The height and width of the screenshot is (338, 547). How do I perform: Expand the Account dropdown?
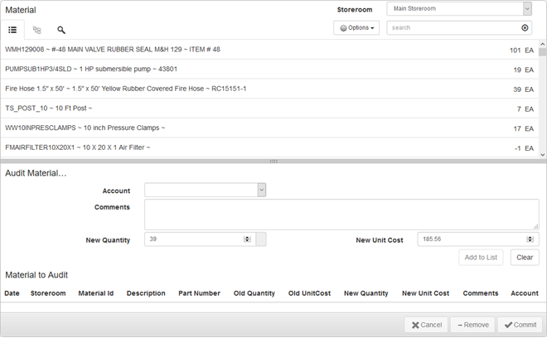(261, 191)
